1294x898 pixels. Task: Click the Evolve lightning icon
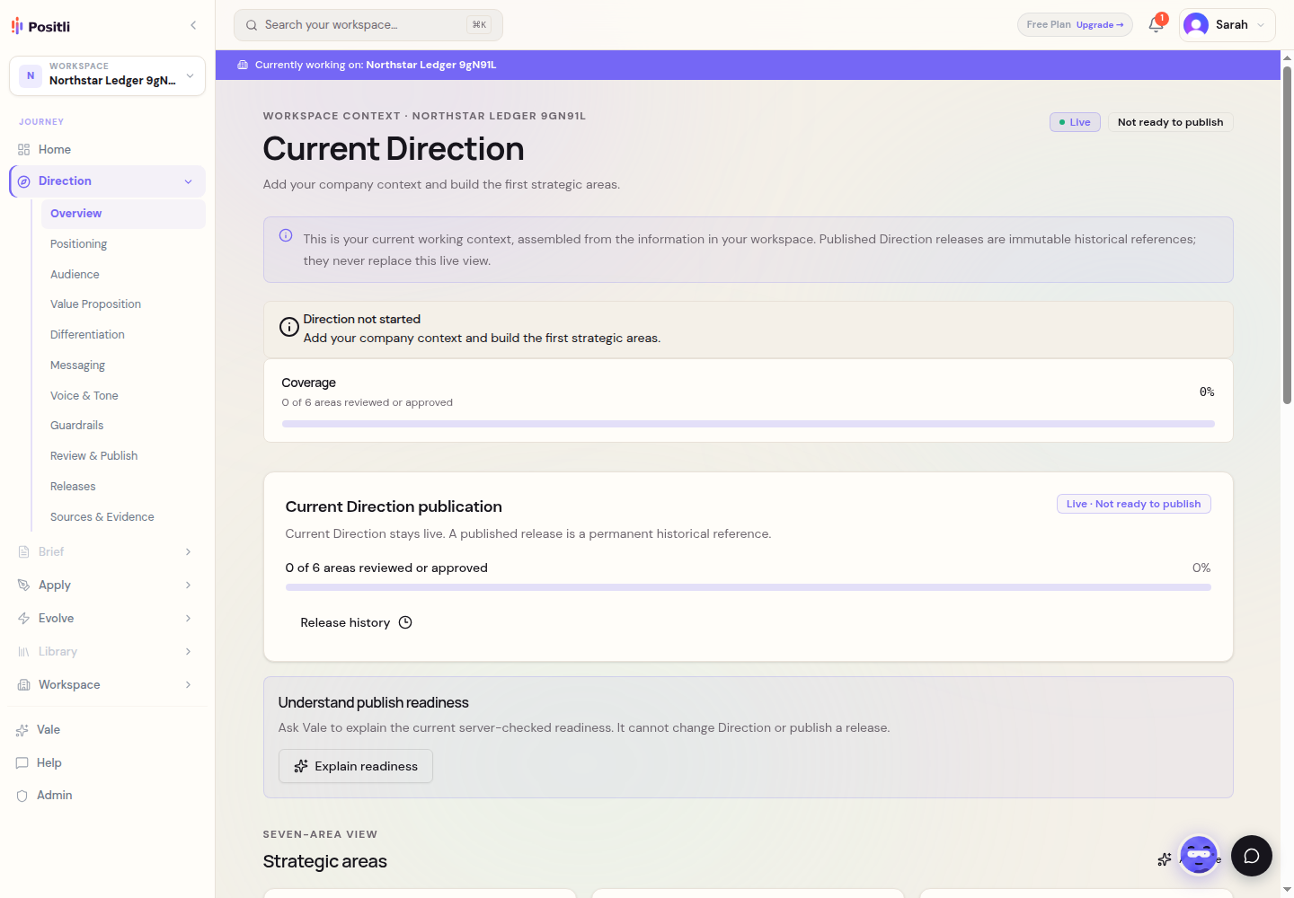click(23, 618)
